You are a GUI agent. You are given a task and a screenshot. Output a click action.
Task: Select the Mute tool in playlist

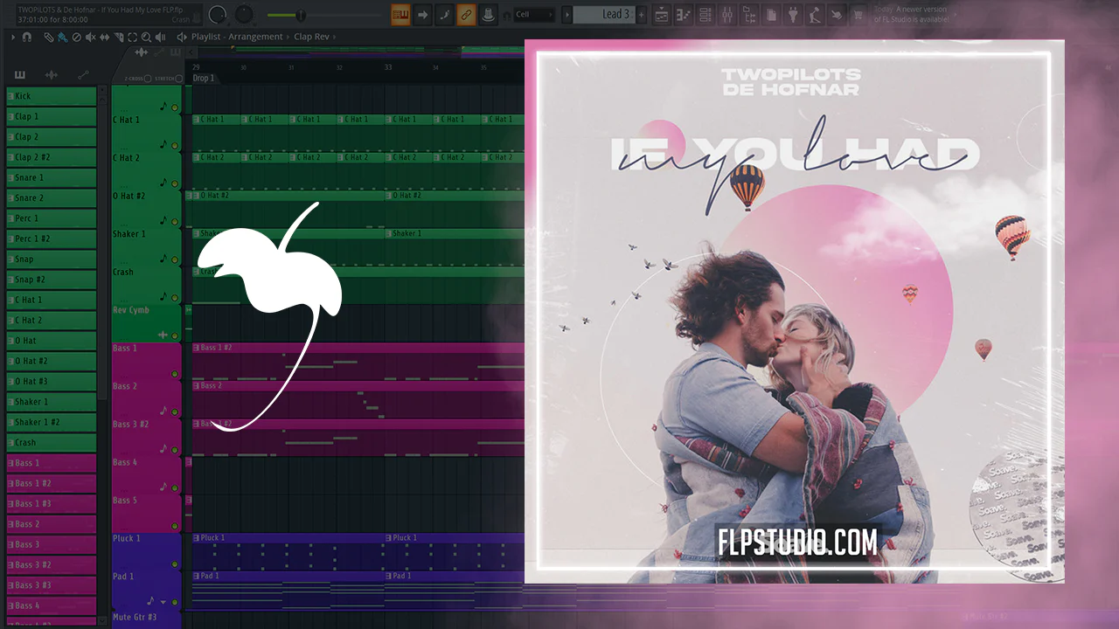coord(90,38)
